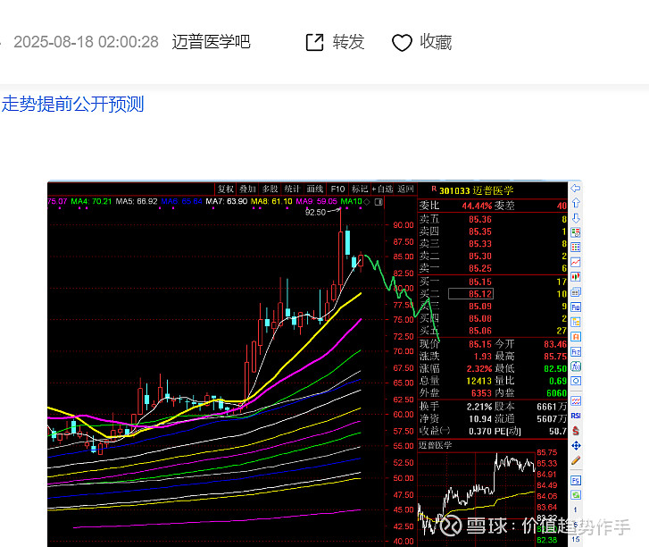
Task: Click the 卖五 price 85.36
Action: coord(480,219)
